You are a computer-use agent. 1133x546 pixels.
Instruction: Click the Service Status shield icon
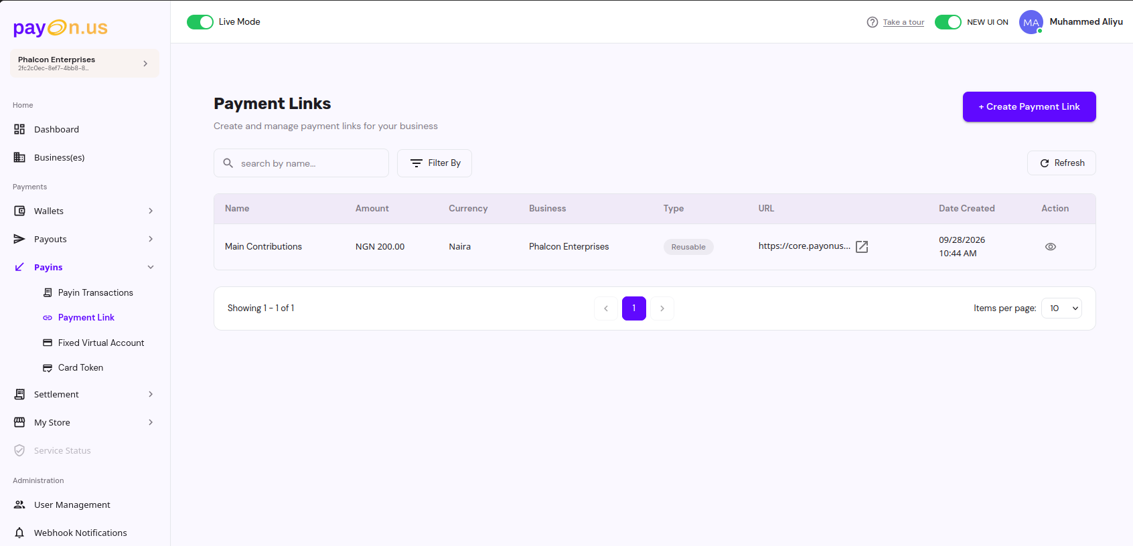click(x=19, y=450)
